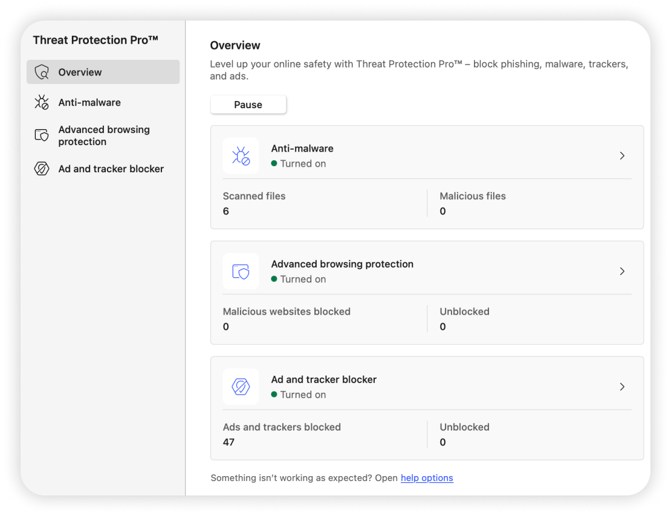Click the Anti-malware card title

tap(302, 149)
